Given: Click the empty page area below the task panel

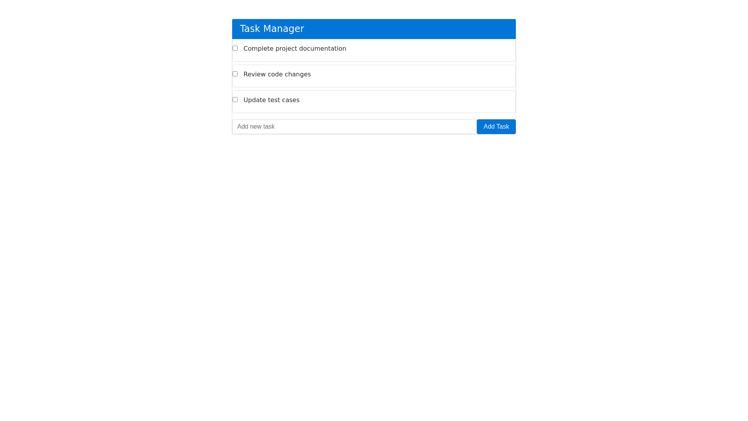Looking at the screenshot, I should [374, 253].
